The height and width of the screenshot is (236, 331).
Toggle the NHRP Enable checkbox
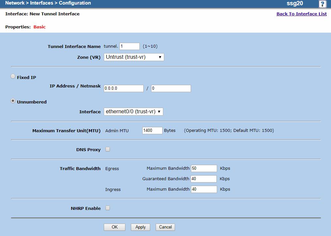click(x=108, y=208)
